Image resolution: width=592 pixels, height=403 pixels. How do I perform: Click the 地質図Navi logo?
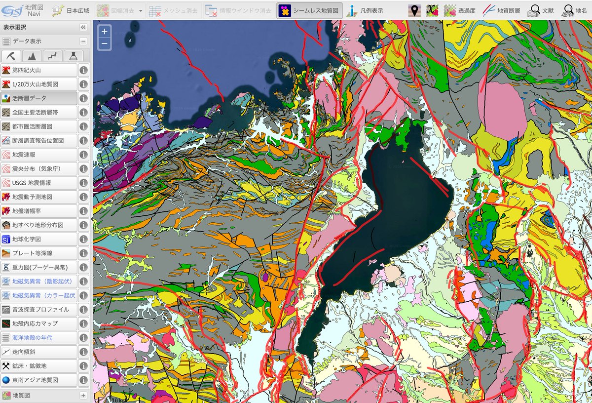click(x=24, y=10)
